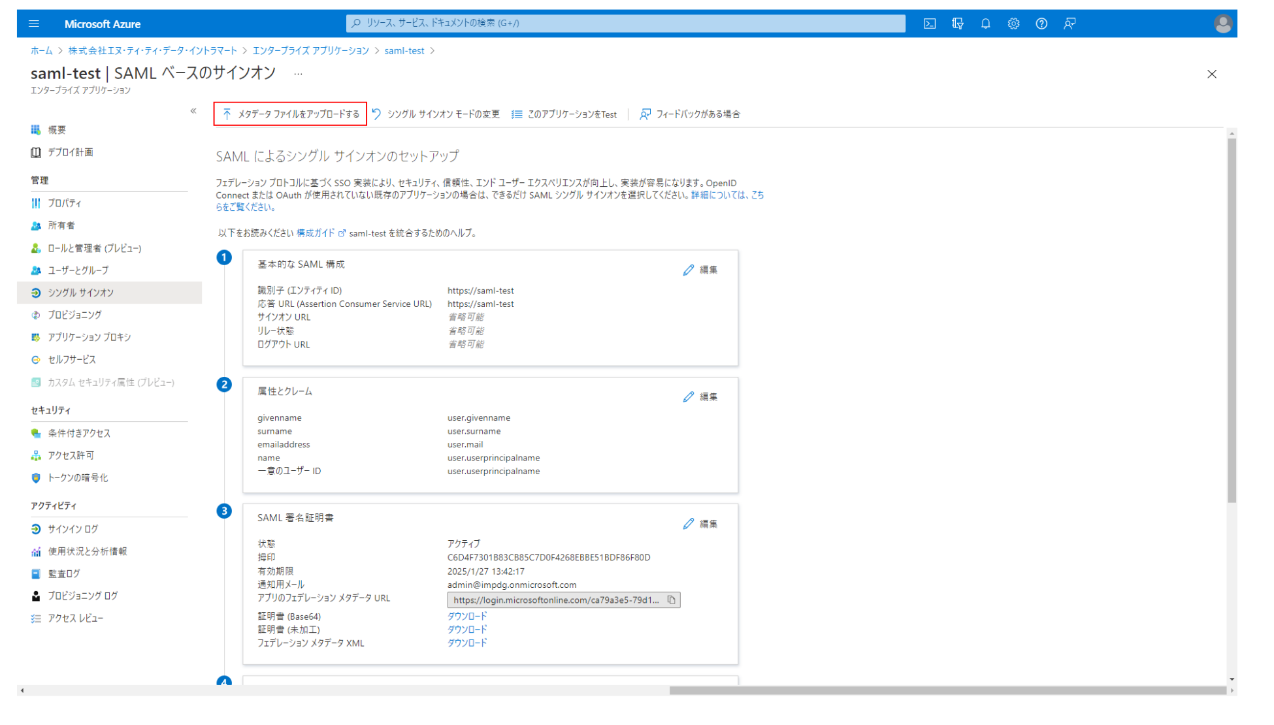This screenshot has height=725, width=1274.
Task: Select the admin@impdg.onmicrosoft.com email
Action: point(512,585)
